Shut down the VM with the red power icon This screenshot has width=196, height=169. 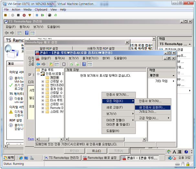coord(24,15)
